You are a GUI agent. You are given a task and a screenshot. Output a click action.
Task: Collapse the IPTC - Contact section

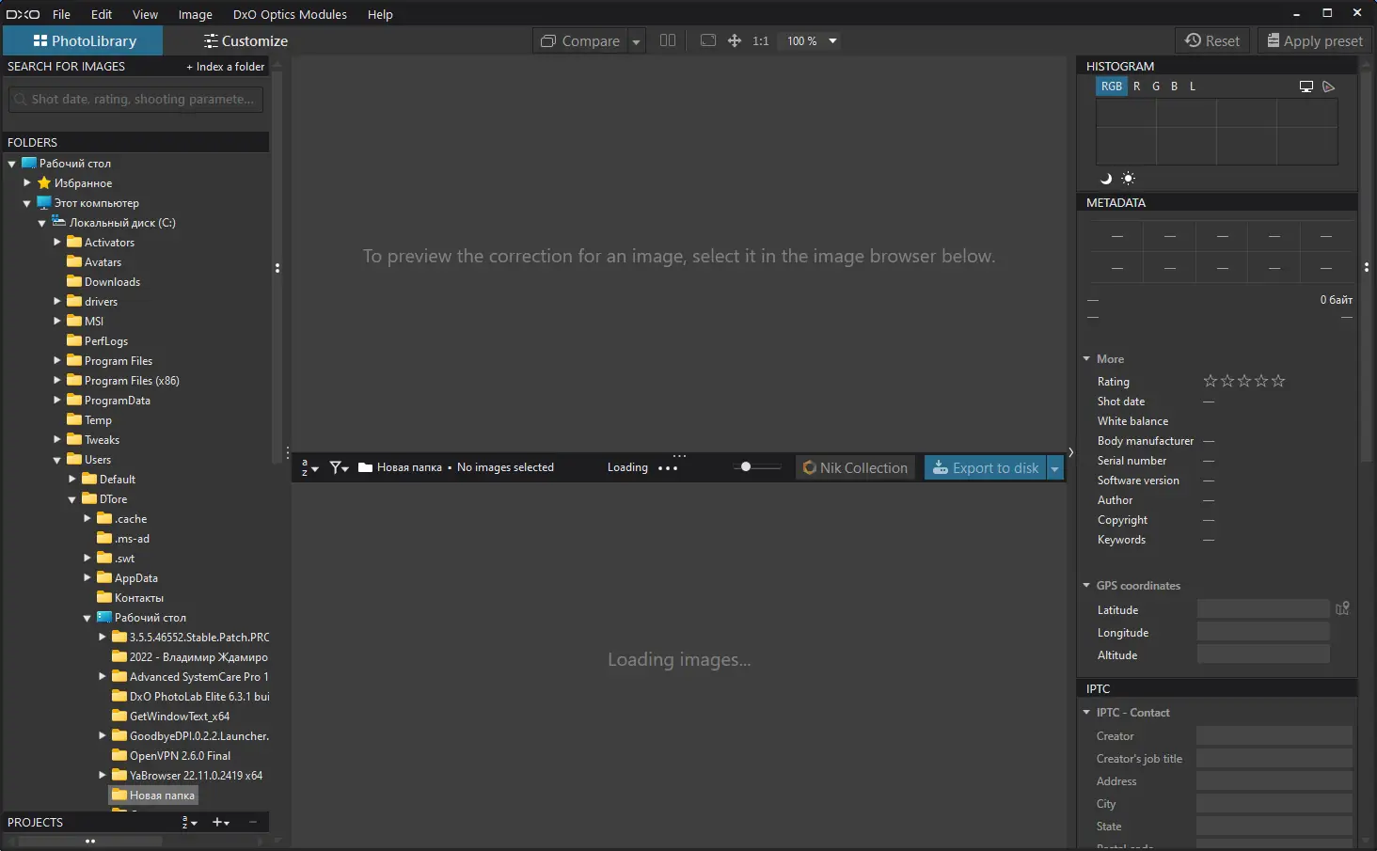coord(1086,713)
